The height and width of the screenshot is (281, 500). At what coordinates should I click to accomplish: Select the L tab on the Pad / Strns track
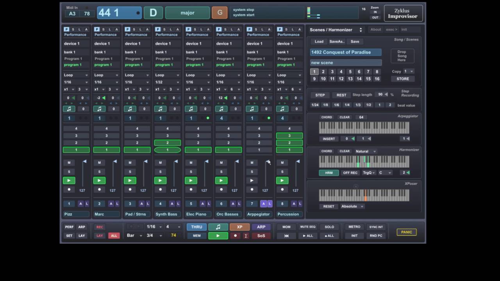tap(141, 29)
